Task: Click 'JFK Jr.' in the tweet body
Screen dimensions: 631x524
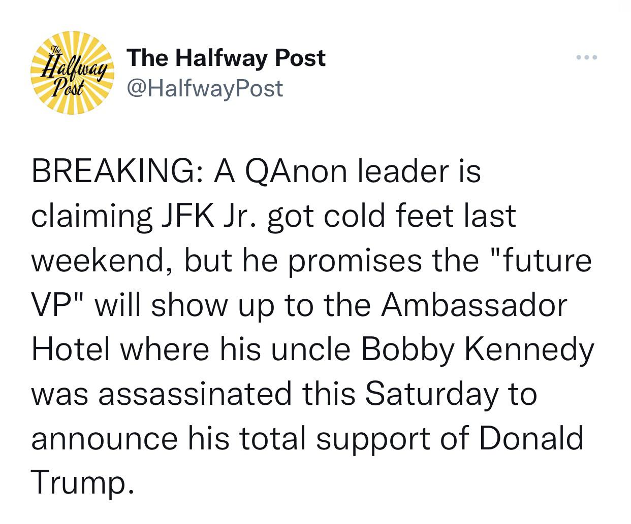Action: pyautogui.click(x=204, y=216)
